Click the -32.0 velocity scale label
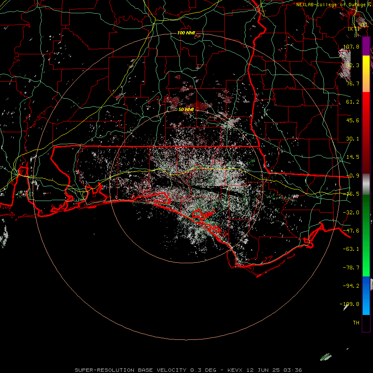Viewport: 373px width, 373px height. point(351,213)
